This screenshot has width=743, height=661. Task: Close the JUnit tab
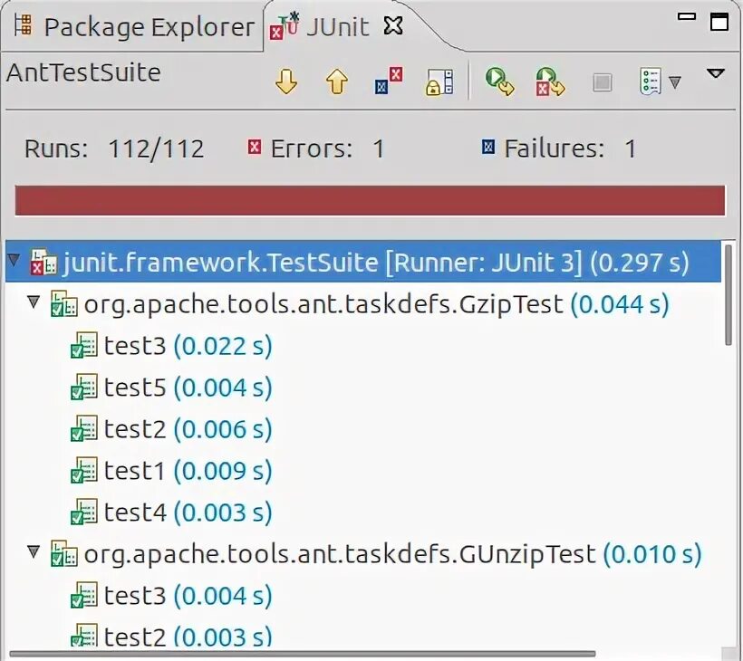[393, 26]
